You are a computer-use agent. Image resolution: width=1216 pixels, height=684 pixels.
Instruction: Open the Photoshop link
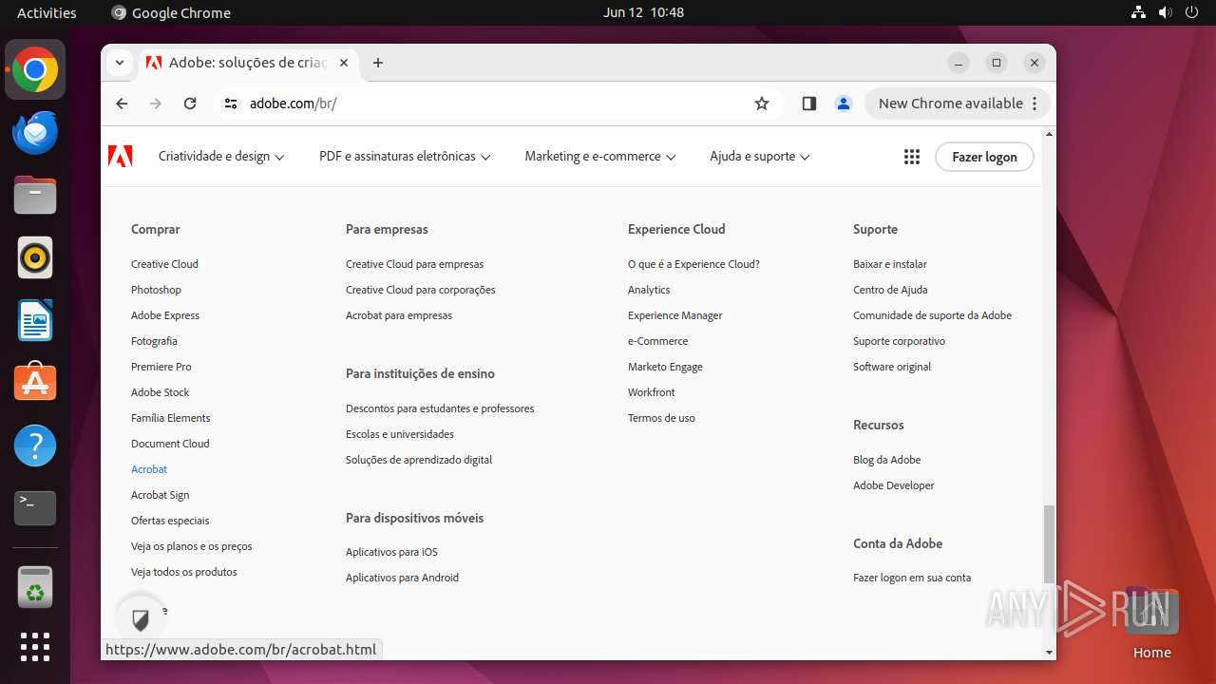[x=156, y=290]
